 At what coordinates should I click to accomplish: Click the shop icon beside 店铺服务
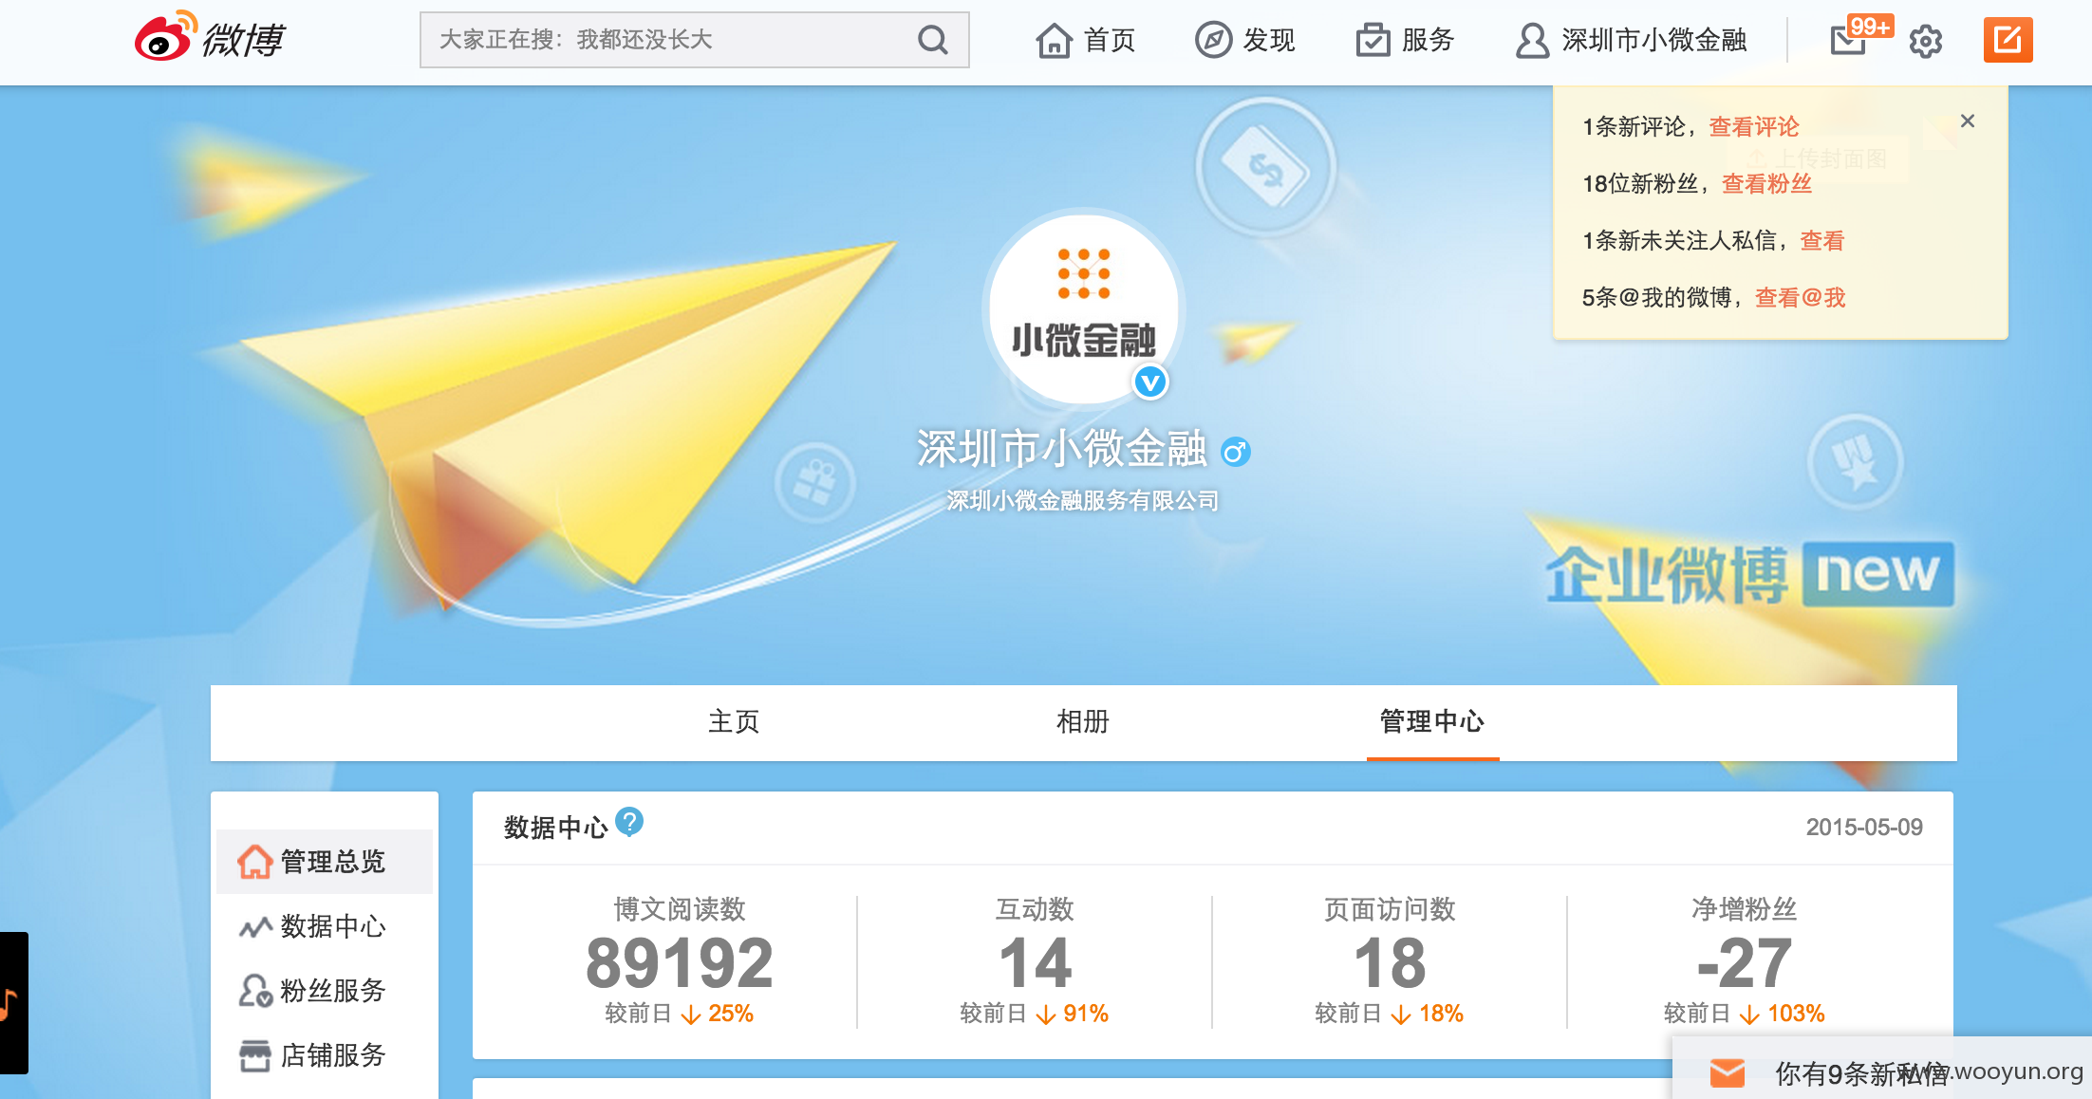pos(254,1055)
